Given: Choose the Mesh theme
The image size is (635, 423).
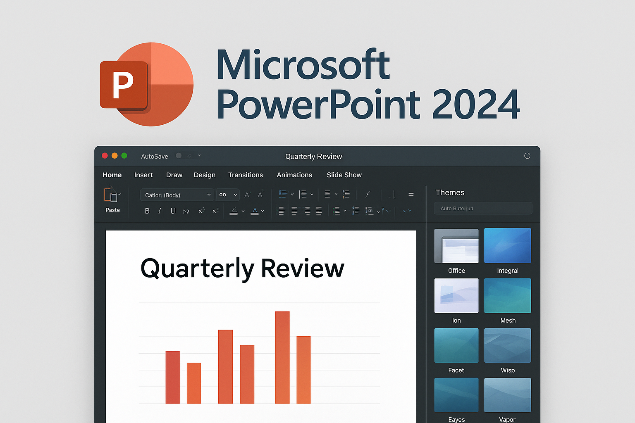Looking at the screenshot, I should tap(507, 296).
